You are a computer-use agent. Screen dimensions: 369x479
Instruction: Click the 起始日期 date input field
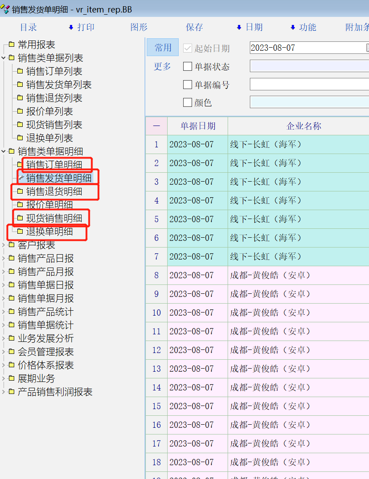click(x=307, y=48)
